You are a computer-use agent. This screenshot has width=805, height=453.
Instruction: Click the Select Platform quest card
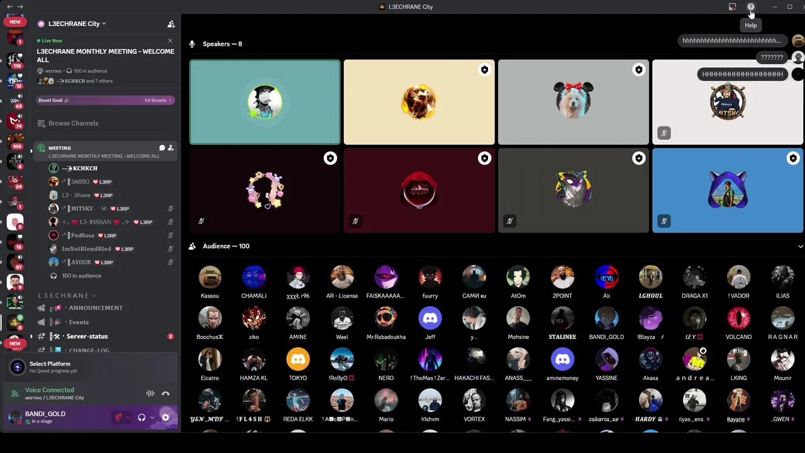click(x=91, y=367)
